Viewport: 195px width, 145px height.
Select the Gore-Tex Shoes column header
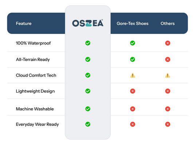[133, 24]
